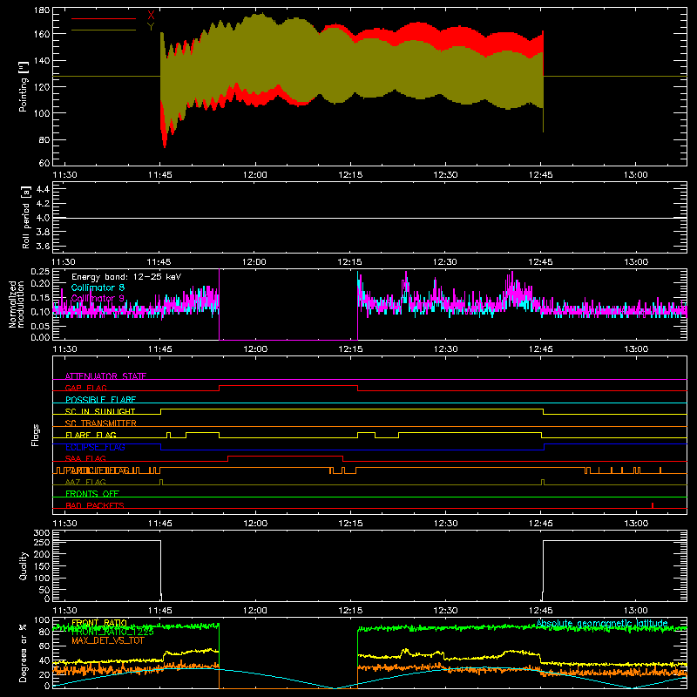
Task: Click the Quality axis title
Action: click(x=24, y=565)
